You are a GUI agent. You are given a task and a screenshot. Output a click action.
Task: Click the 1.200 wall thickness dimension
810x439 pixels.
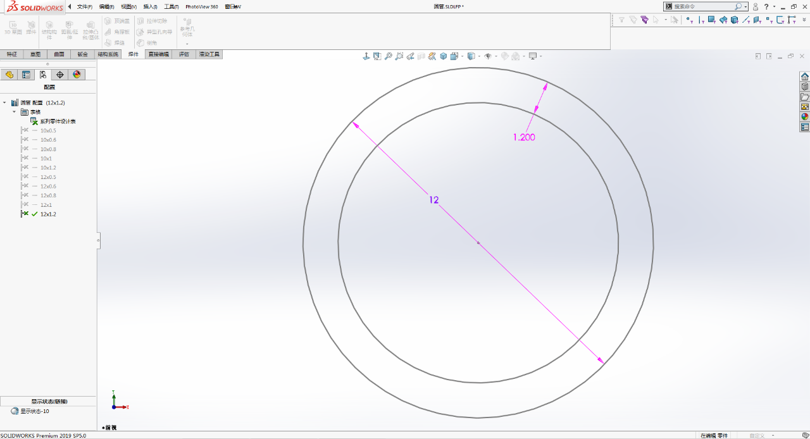click(x=525, y=137)
